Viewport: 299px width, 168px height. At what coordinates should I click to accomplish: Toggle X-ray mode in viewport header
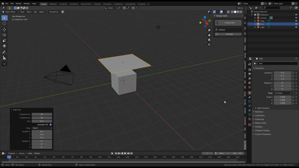click(228, 12)
